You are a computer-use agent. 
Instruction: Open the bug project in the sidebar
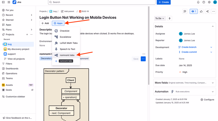(x=18, y=44)
